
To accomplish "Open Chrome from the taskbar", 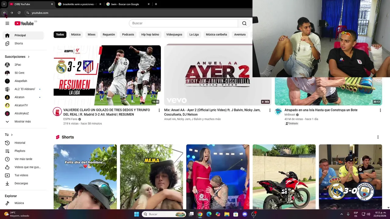I will 200,214.
